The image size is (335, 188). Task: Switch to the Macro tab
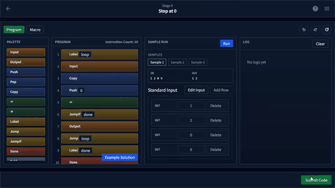click(x=35, y=30)
